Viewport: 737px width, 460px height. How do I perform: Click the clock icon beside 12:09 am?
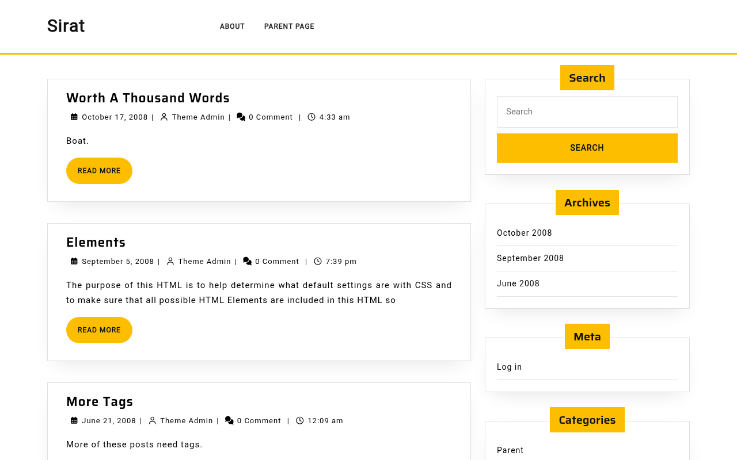pos(300,421)
